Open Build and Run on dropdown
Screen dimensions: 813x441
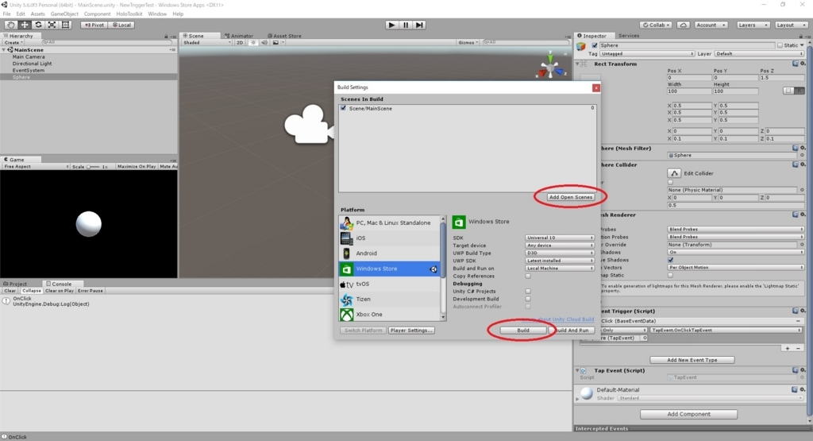pos(560,269)
